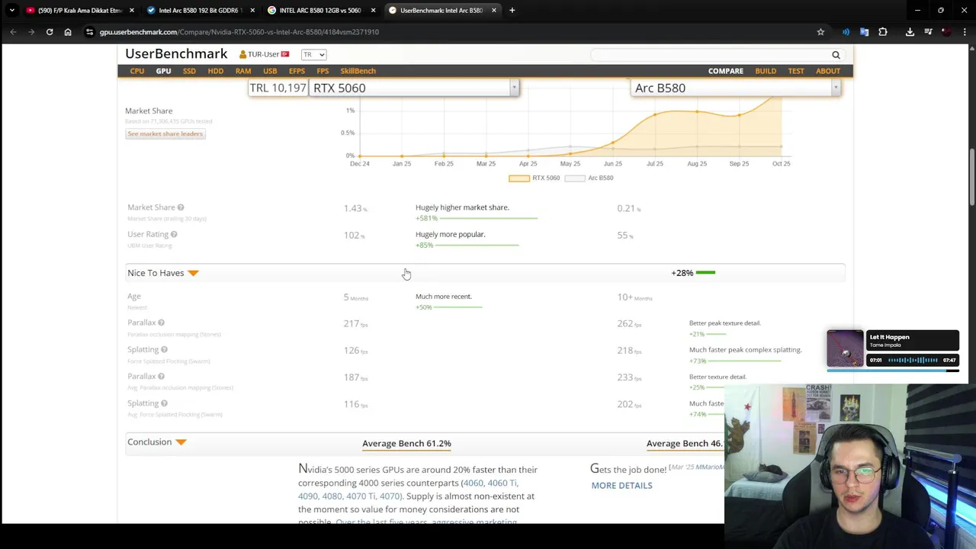
Task: Open the TR country dropdown
Action: click(x=313, y=55)
